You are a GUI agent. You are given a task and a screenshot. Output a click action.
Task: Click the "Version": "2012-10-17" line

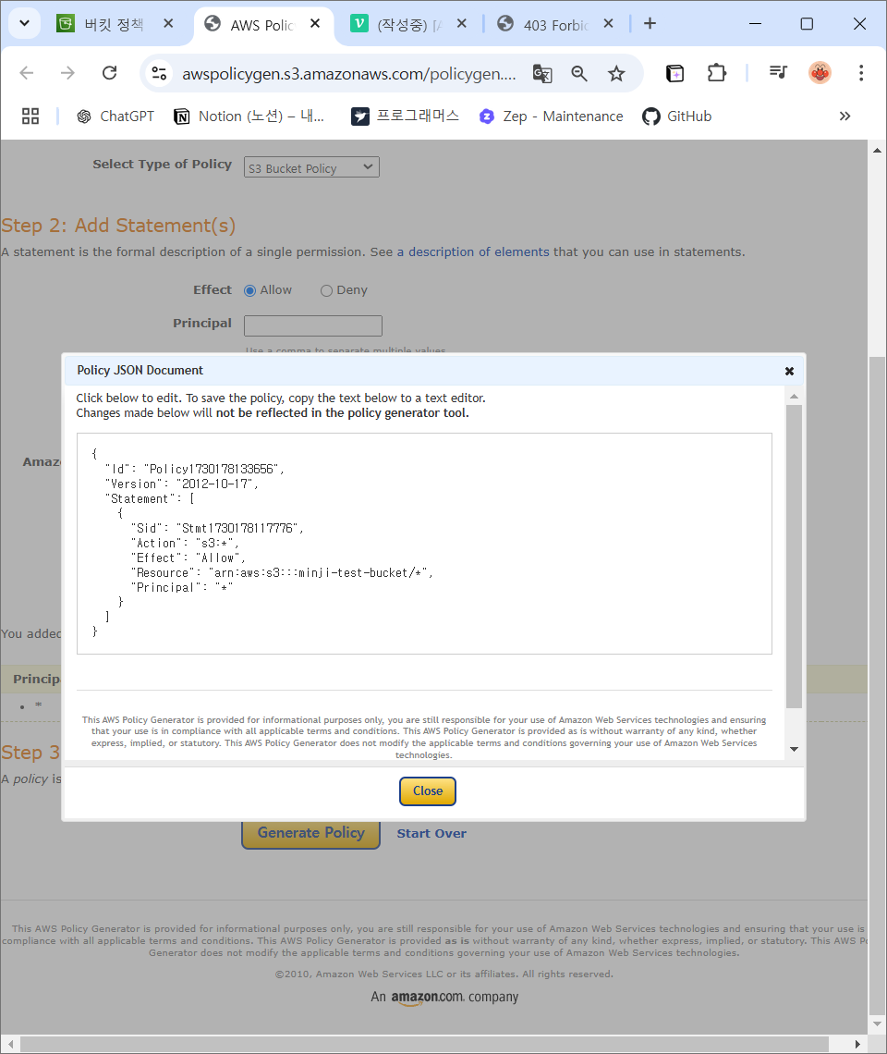[x=181, y=484]
